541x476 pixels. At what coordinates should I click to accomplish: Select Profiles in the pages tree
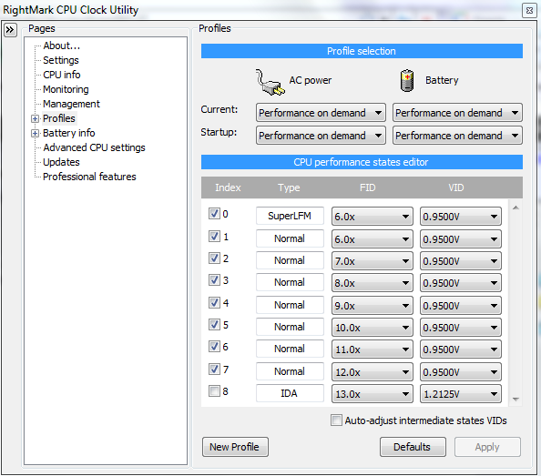59,118
